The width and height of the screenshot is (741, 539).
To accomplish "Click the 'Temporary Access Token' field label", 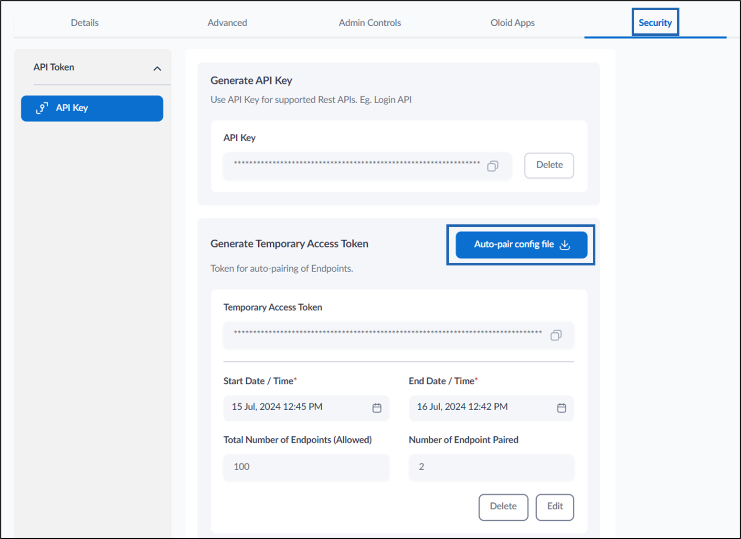I will coord(273,307).
